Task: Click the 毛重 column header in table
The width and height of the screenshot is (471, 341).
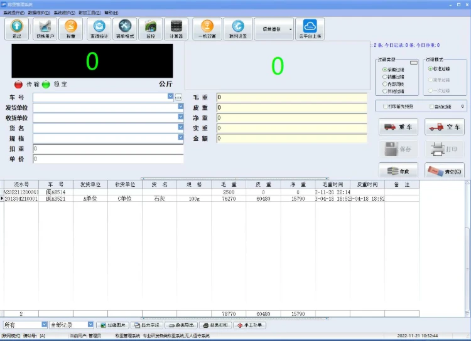Action: pyautogui.click(x=229, y=184)
